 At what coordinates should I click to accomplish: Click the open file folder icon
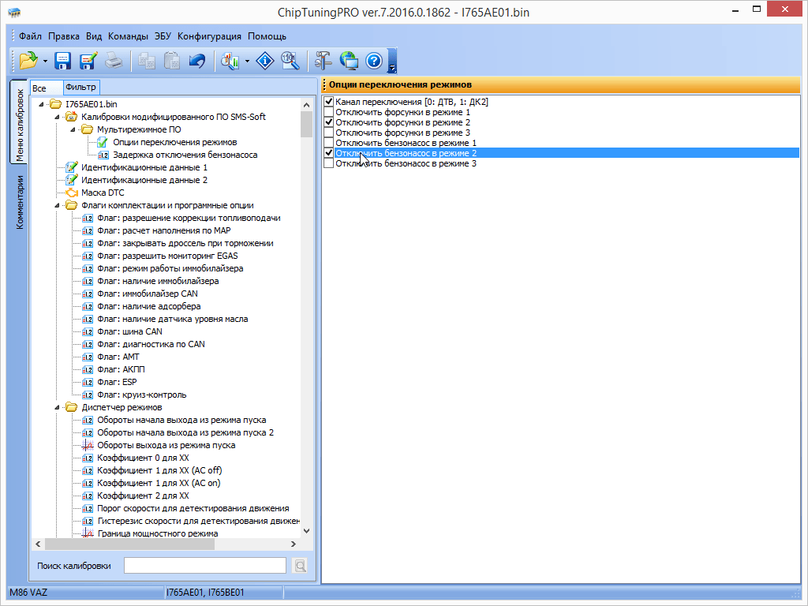point(28,60)
